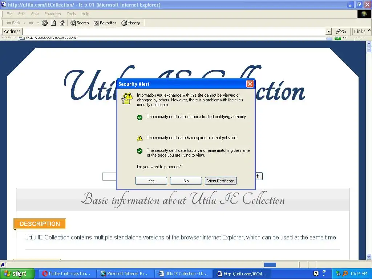
Task: Switch to flutter fonts Opera taskbar item
Action: point(67,274)
